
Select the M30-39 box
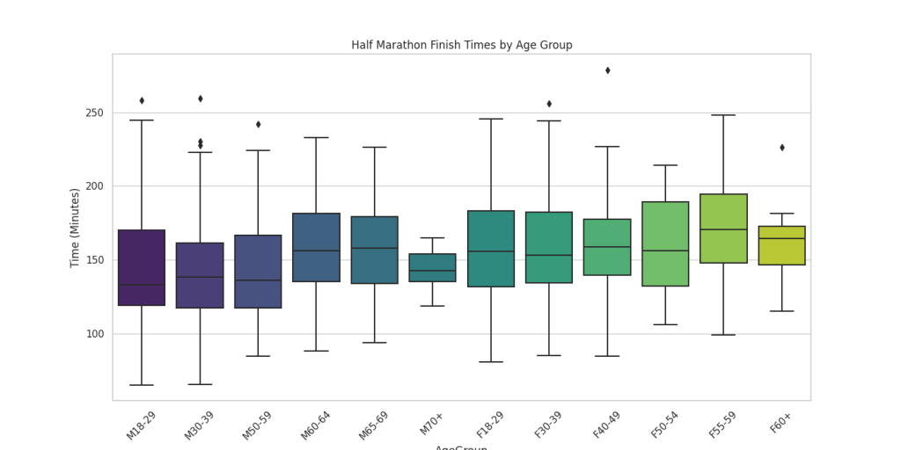[200, 275]
